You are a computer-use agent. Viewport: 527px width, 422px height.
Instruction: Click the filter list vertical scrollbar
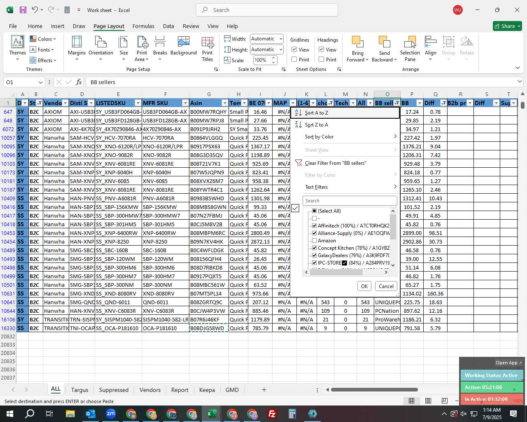tap(393, 238)
